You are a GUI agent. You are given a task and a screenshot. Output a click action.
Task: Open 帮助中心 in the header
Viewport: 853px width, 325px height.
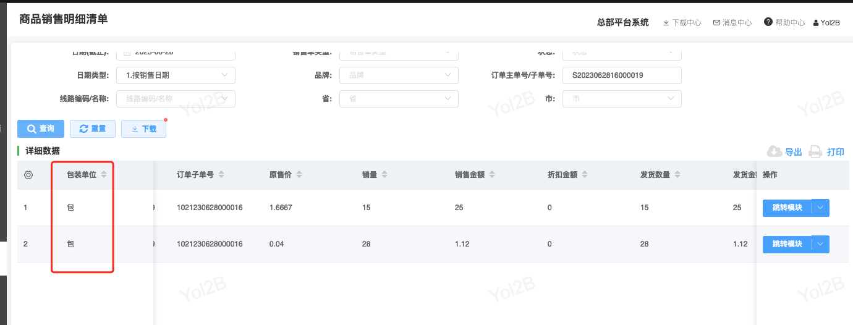point(791,22)
